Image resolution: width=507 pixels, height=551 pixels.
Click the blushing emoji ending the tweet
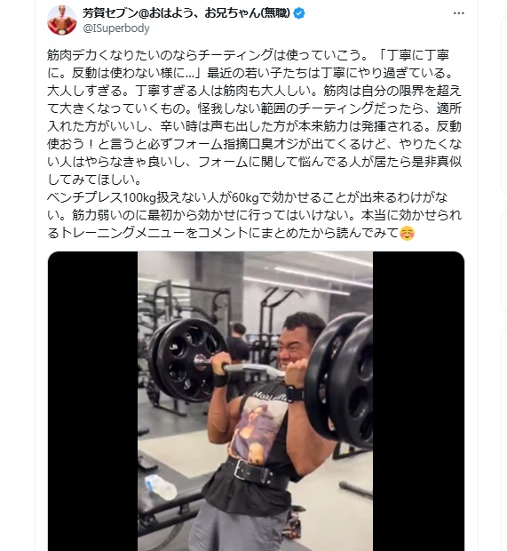tap(408, 233)
